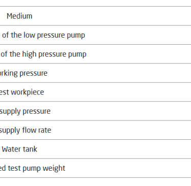The height and width of the screenshot is (186, 191).
Task: Select the Medium table cell text
Action: 19,16
